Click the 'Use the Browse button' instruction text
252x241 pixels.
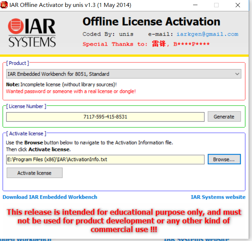click(x=89, y=143)
